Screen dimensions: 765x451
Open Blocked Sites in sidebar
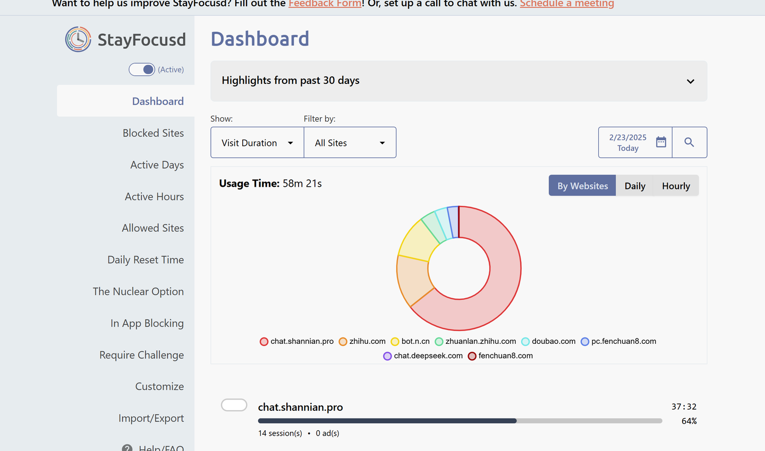tap(153, 133)
